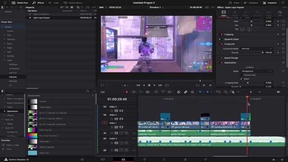Click Play reverse in the viewer
The width and height of the screenshot is (288, 162).
coord(144,85)
